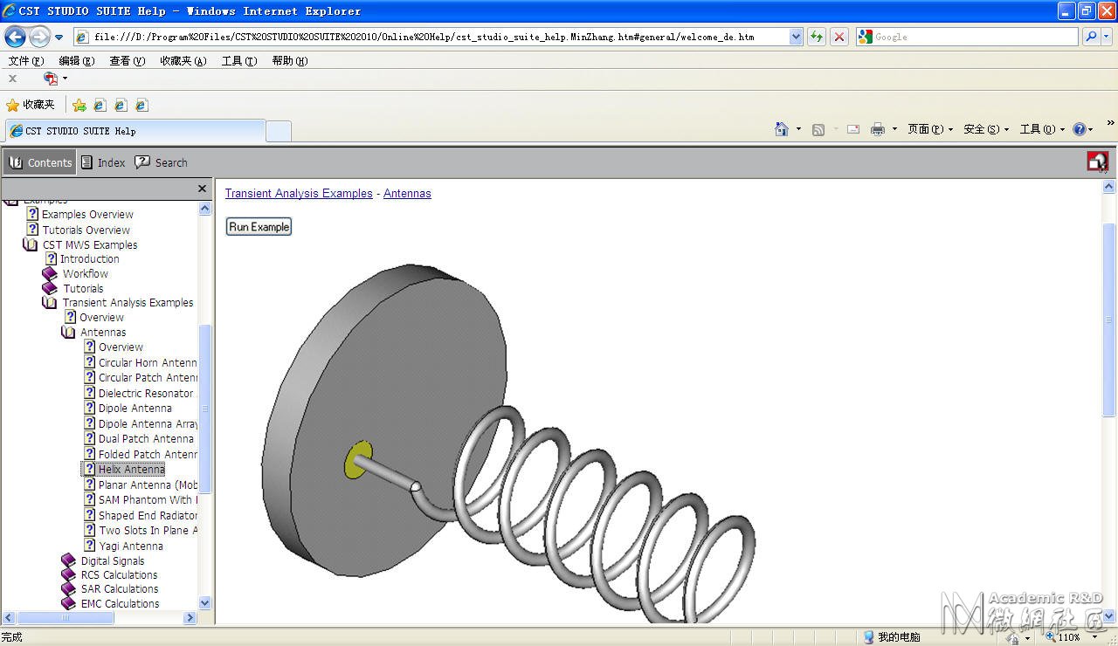Open the recent pages dropdown beside Forward
This screenshot has height=646, width=1118.
click(x=59, y=38)
